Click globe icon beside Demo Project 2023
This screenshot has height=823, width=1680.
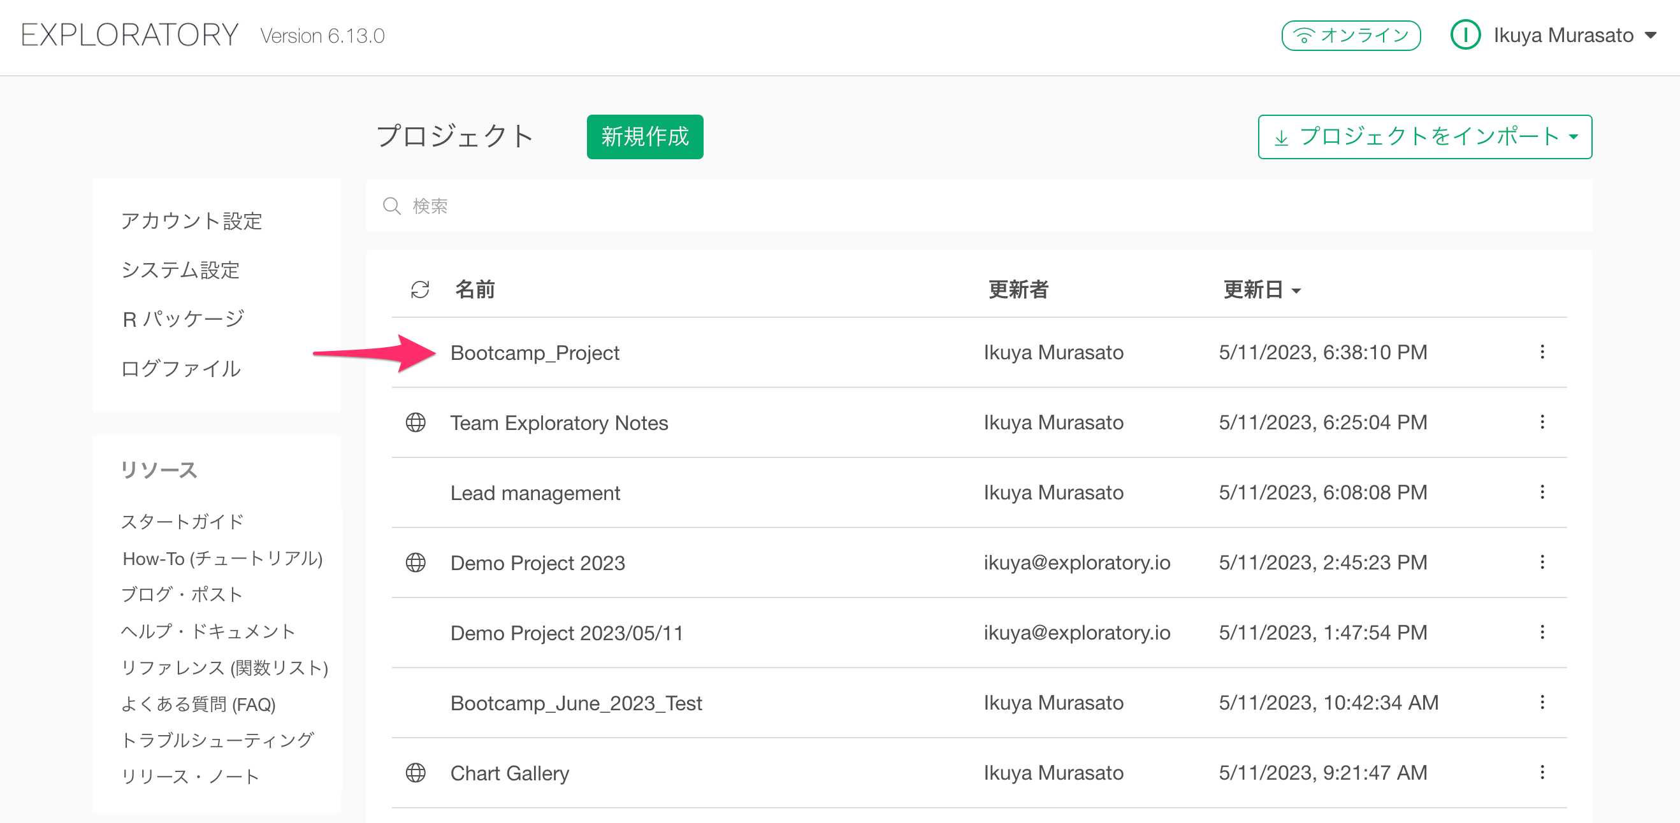(x=416, y=562)
